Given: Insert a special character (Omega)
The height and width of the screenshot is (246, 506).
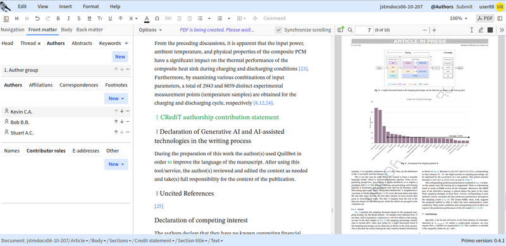Looking at the screenshot, I should (x=157, y=18).
